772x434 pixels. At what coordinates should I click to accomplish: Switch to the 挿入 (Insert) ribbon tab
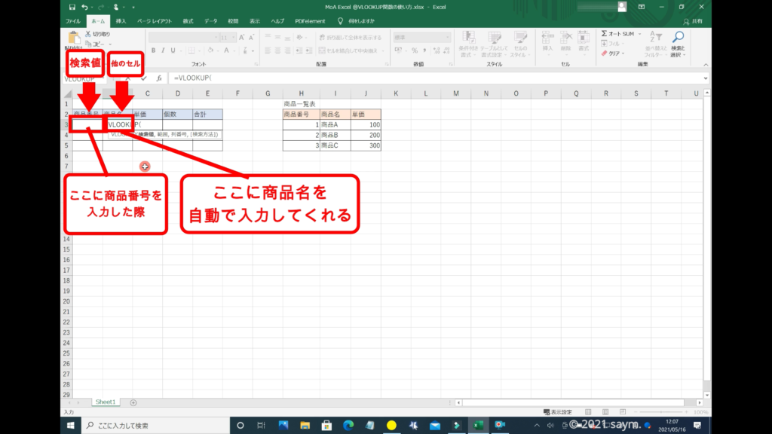coord(121,21)
